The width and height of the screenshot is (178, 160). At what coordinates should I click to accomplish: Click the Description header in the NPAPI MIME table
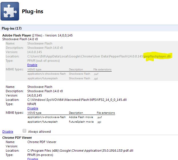pos(76,113)
